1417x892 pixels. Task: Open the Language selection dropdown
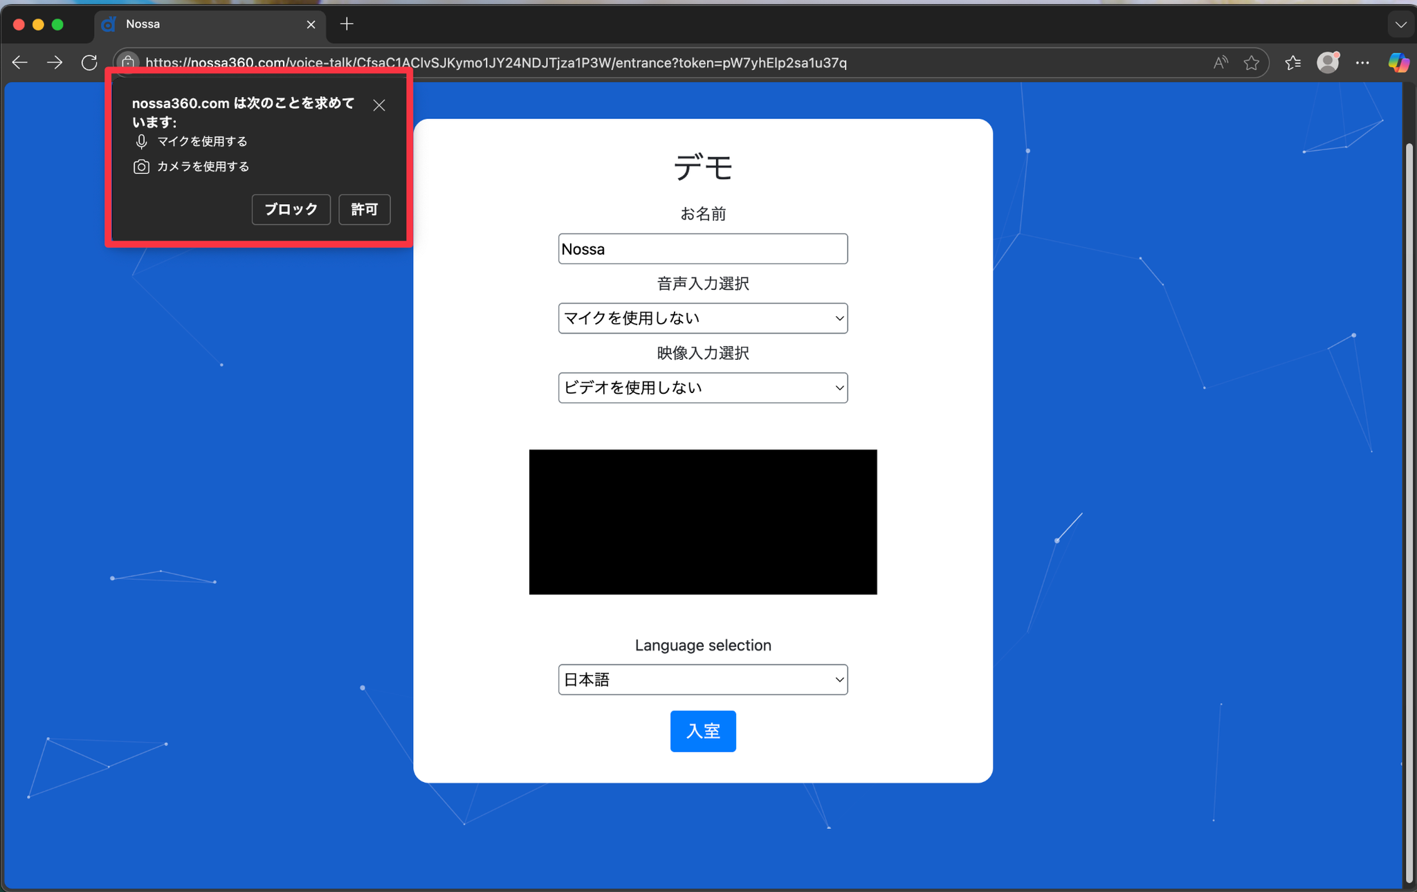click(x=702, y=680)
